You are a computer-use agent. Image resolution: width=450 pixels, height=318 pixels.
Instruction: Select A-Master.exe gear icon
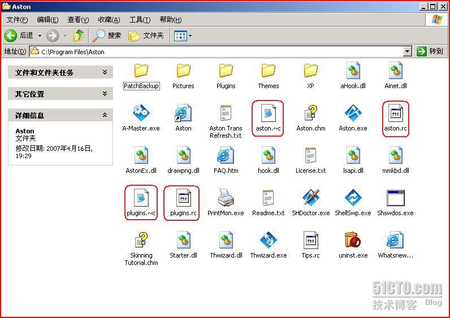141,113
